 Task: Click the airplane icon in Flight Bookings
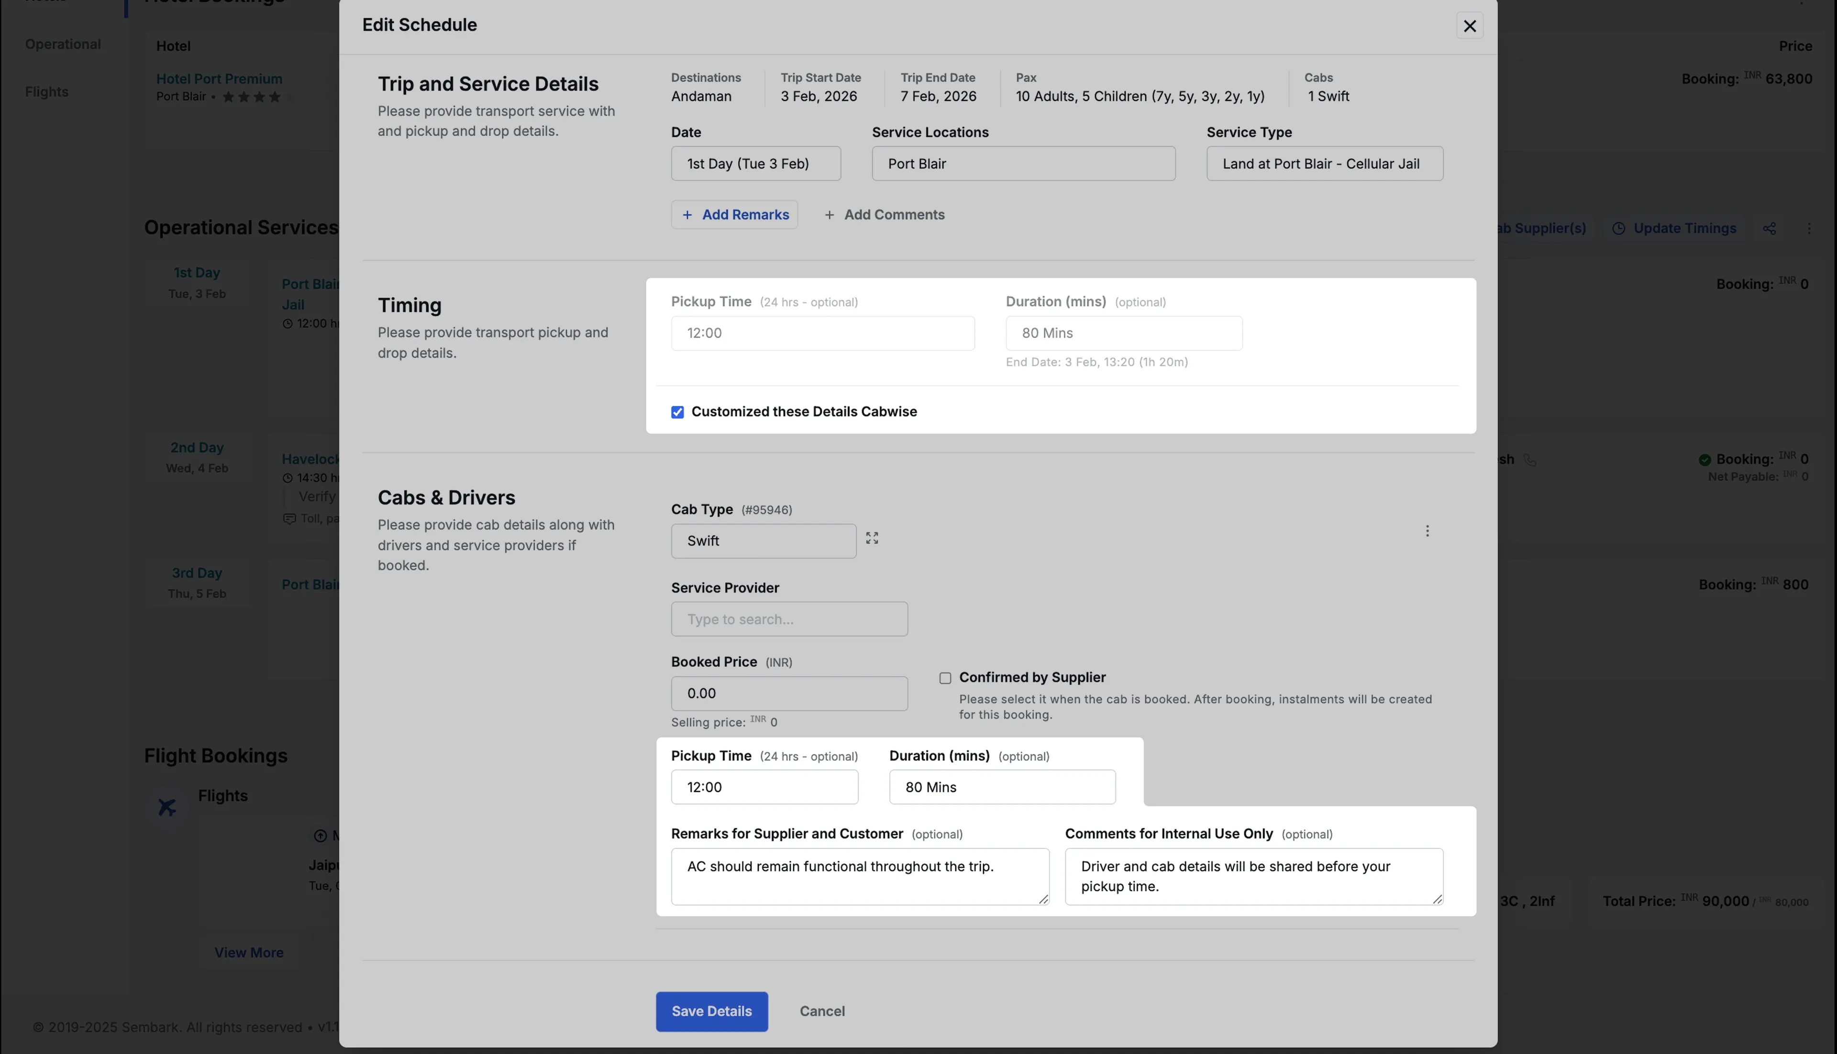tap(167, 806)
